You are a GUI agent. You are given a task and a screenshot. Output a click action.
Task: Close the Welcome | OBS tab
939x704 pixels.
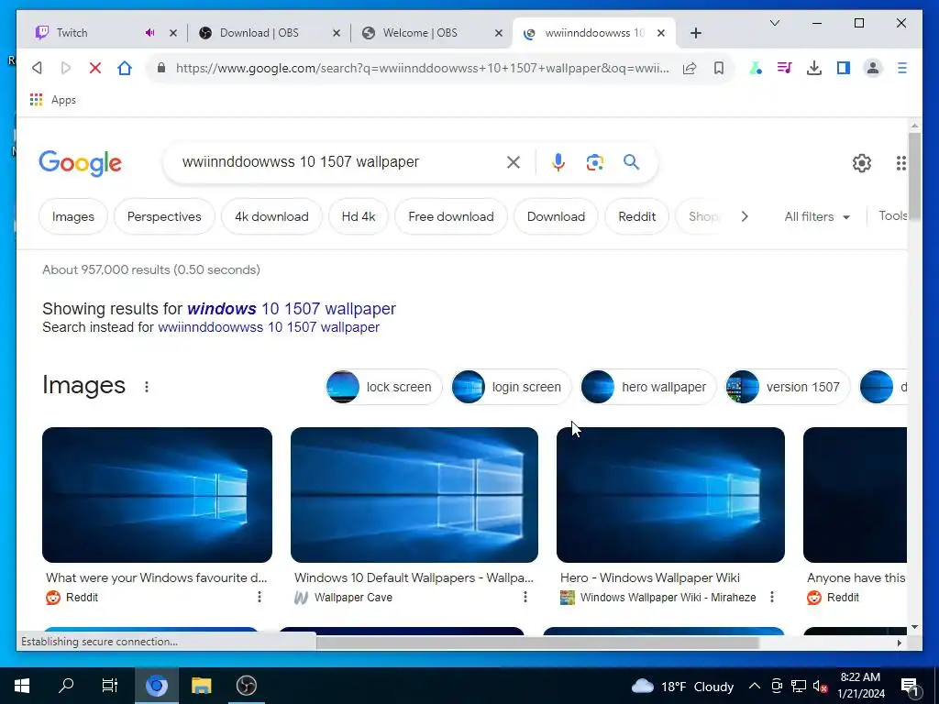498,34
